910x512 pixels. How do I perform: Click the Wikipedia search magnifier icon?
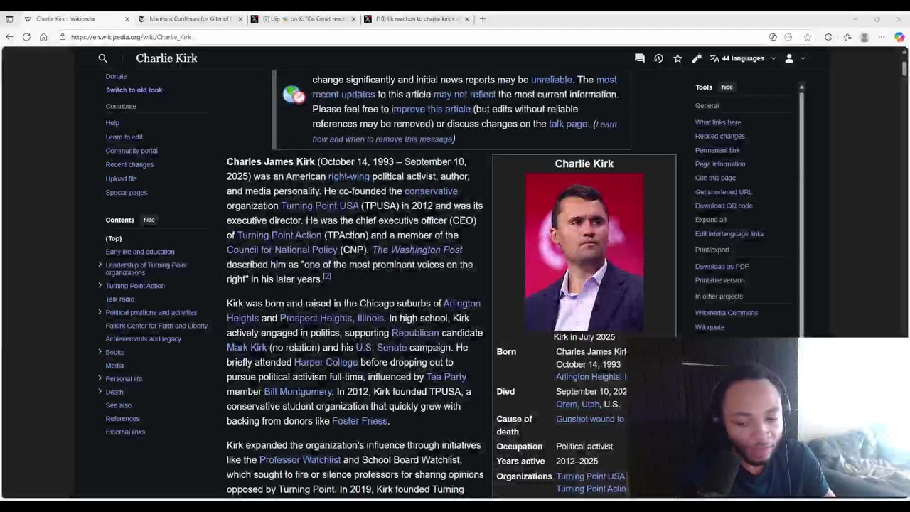point(102,58)
